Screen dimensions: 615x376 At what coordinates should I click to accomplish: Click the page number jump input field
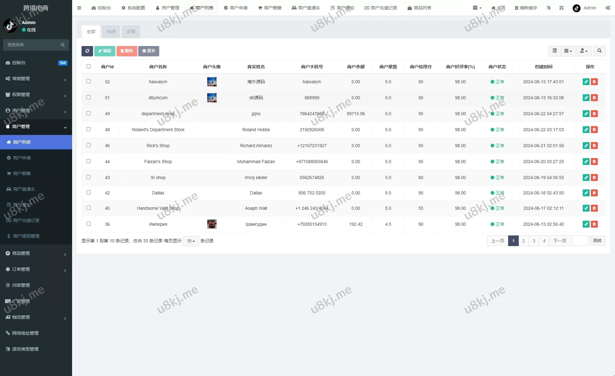(580, 241)
